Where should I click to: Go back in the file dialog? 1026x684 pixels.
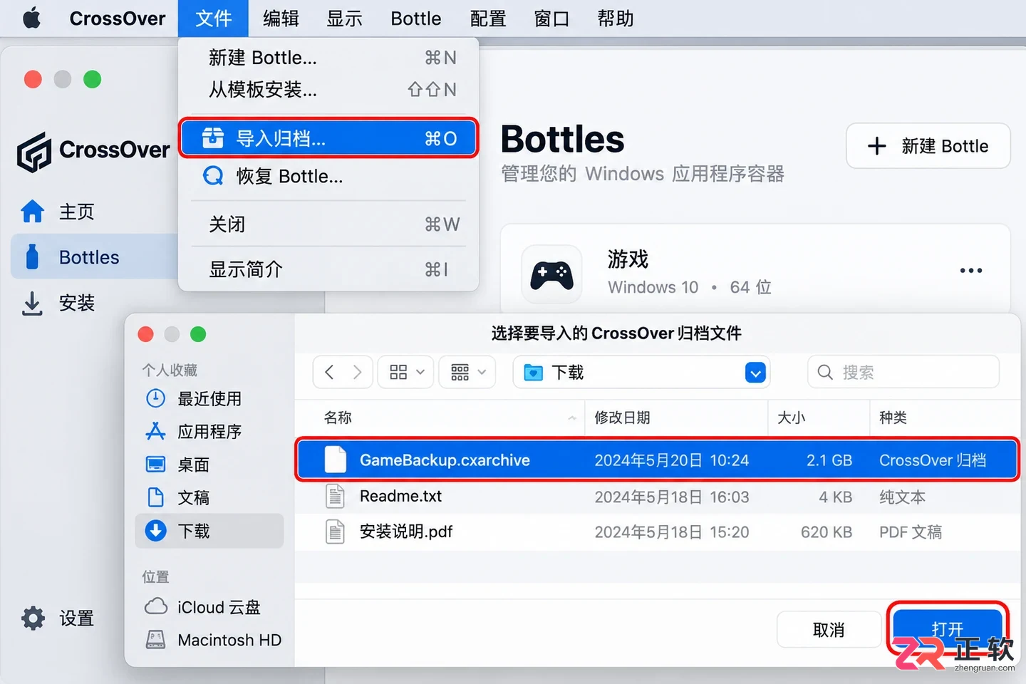click(328, 372)
